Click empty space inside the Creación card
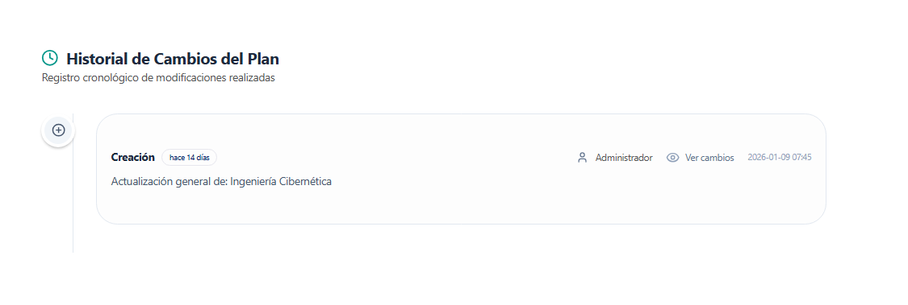Screen dimensions: 908x305 (463, 205)
